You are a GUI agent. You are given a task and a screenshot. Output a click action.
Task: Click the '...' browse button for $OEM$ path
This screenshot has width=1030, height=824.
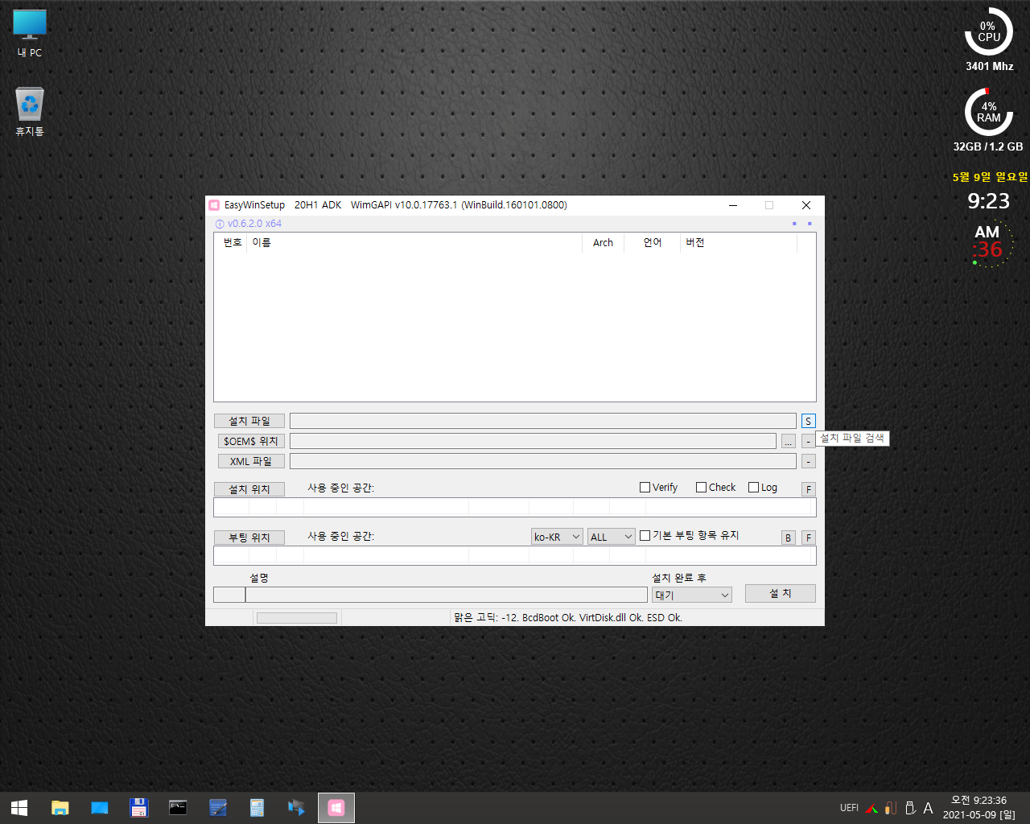(x=788, y=441)
